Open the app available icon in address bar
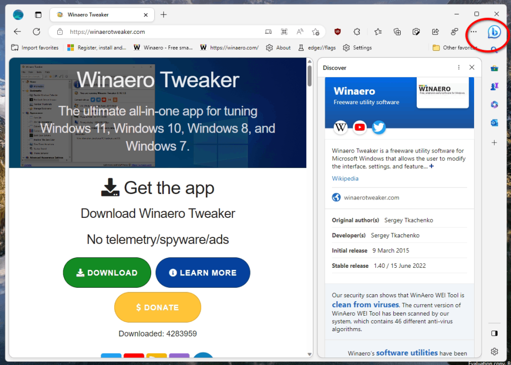 [268, 31]
